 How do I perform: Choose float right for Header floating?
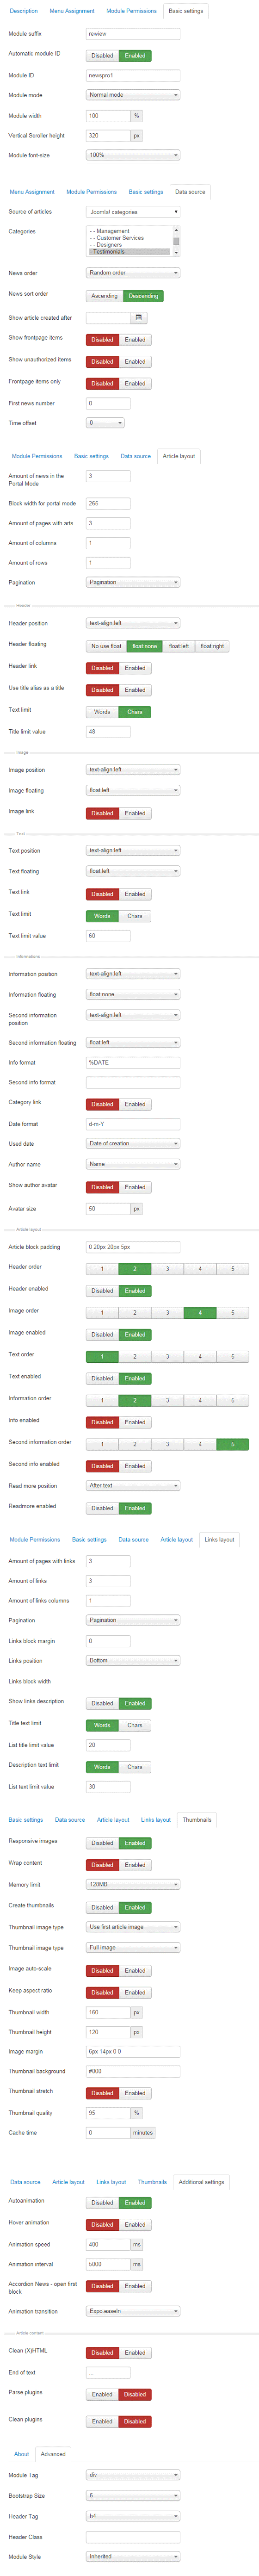pos(212,646)
